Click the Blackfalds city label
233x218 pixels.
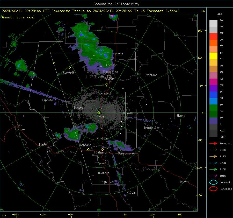[x=110, y=72]
